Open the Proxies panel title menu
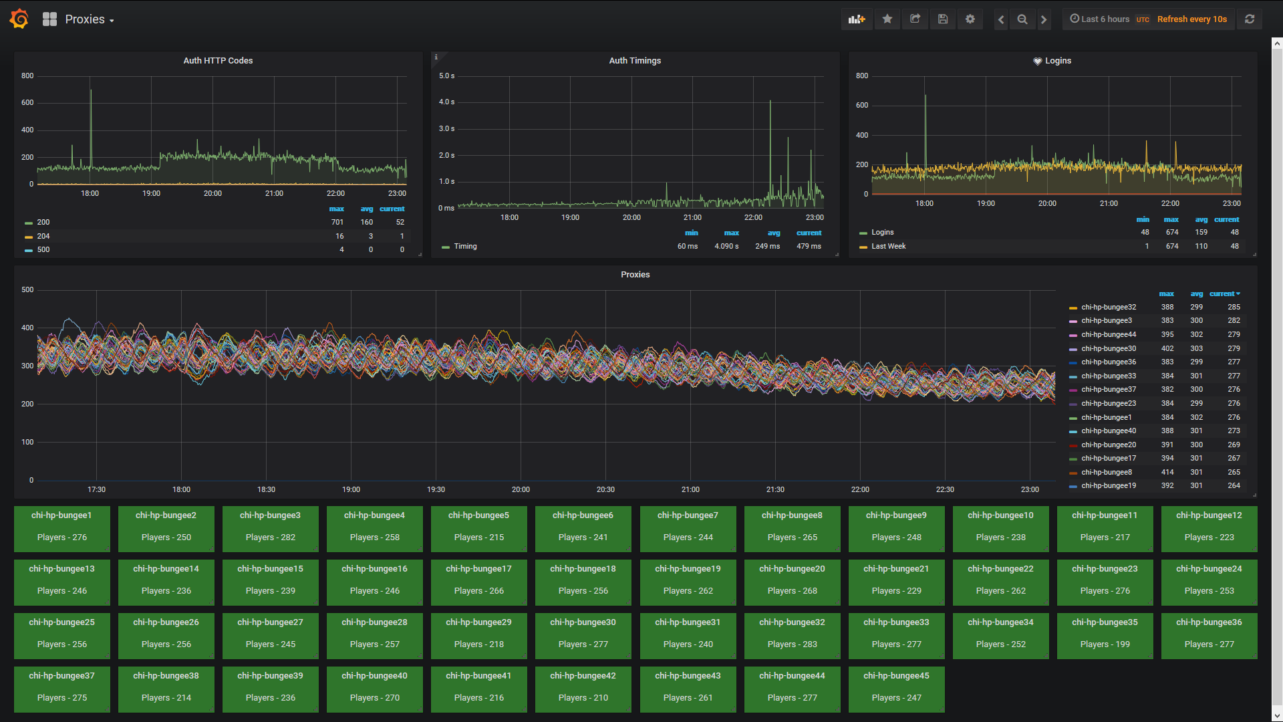 [x=635, y=274]
